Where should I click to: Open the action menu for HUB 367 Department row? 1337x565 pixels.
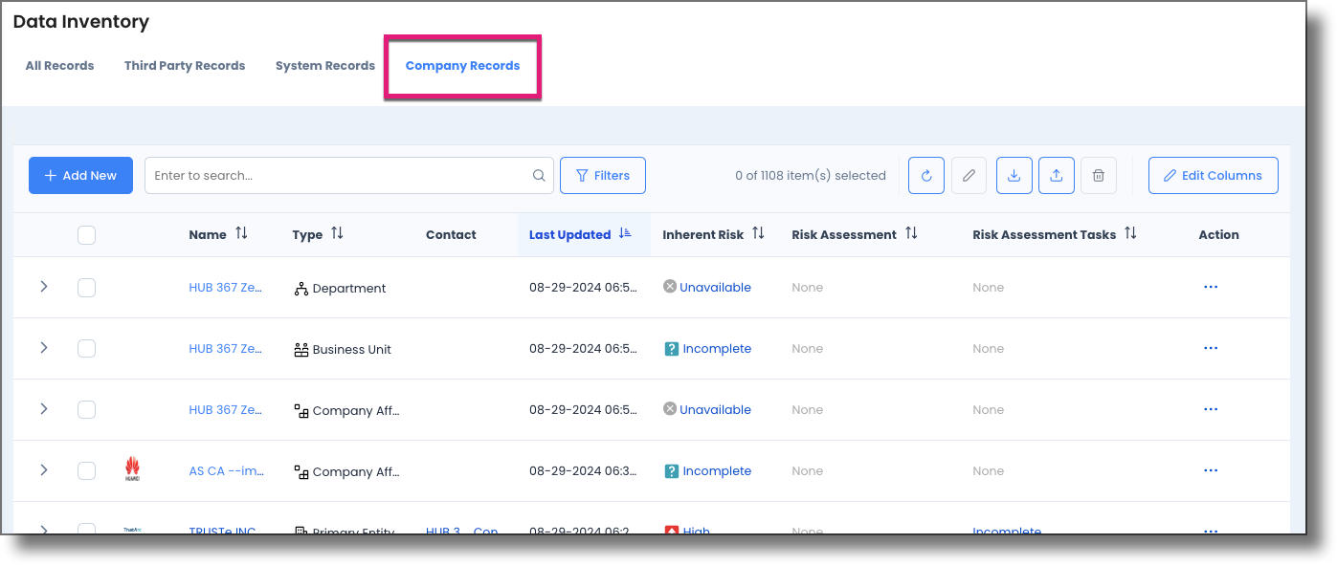[x=1211, y=287]
